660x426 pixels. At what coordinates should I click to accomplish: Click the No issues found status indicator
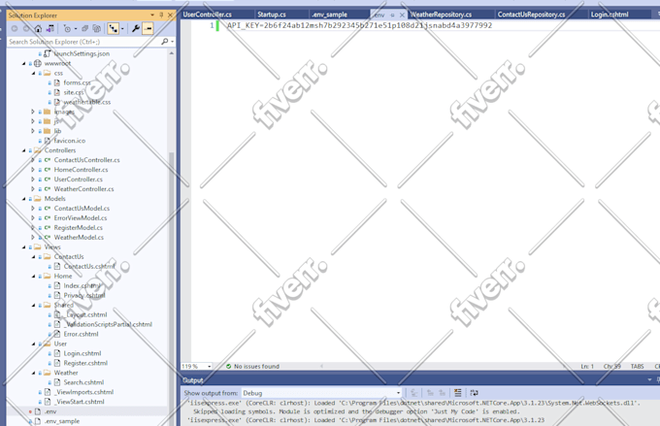tap(252, 366)
